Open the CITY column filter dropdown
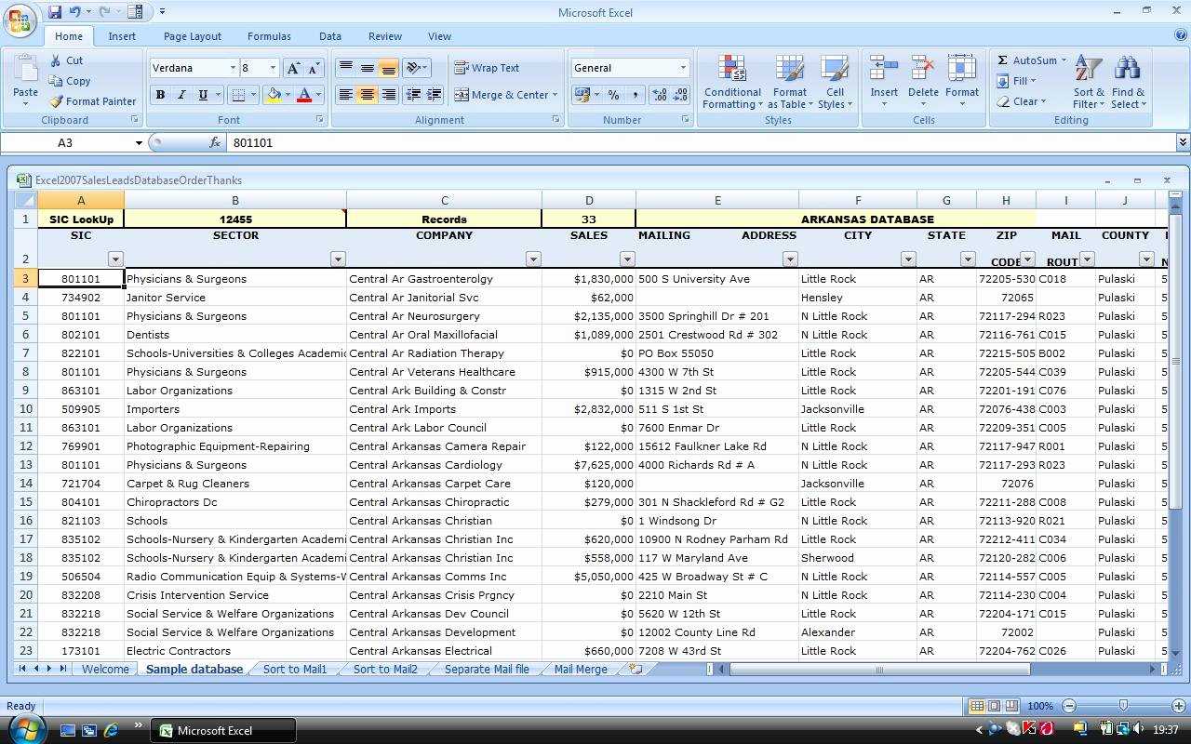Screen dimensions: 1191x744 pyautogui.click(x=908, y=259)
